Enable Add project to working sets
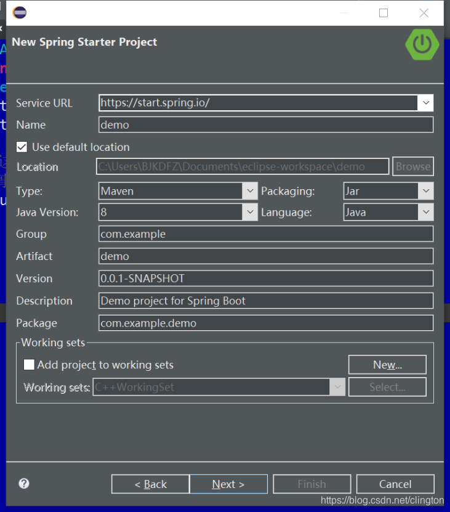 coord(29,364)
